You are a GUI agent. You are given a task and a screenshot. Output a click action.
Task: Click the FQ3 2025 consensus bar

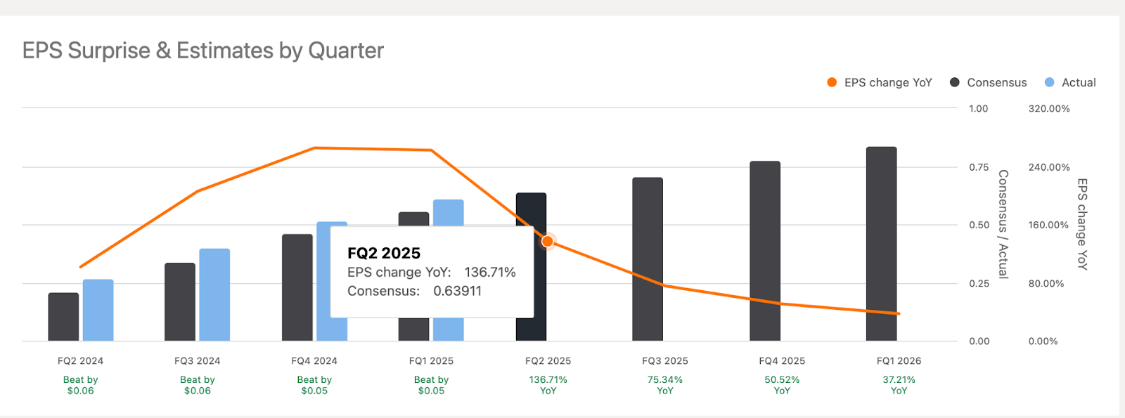pos(648,259)
